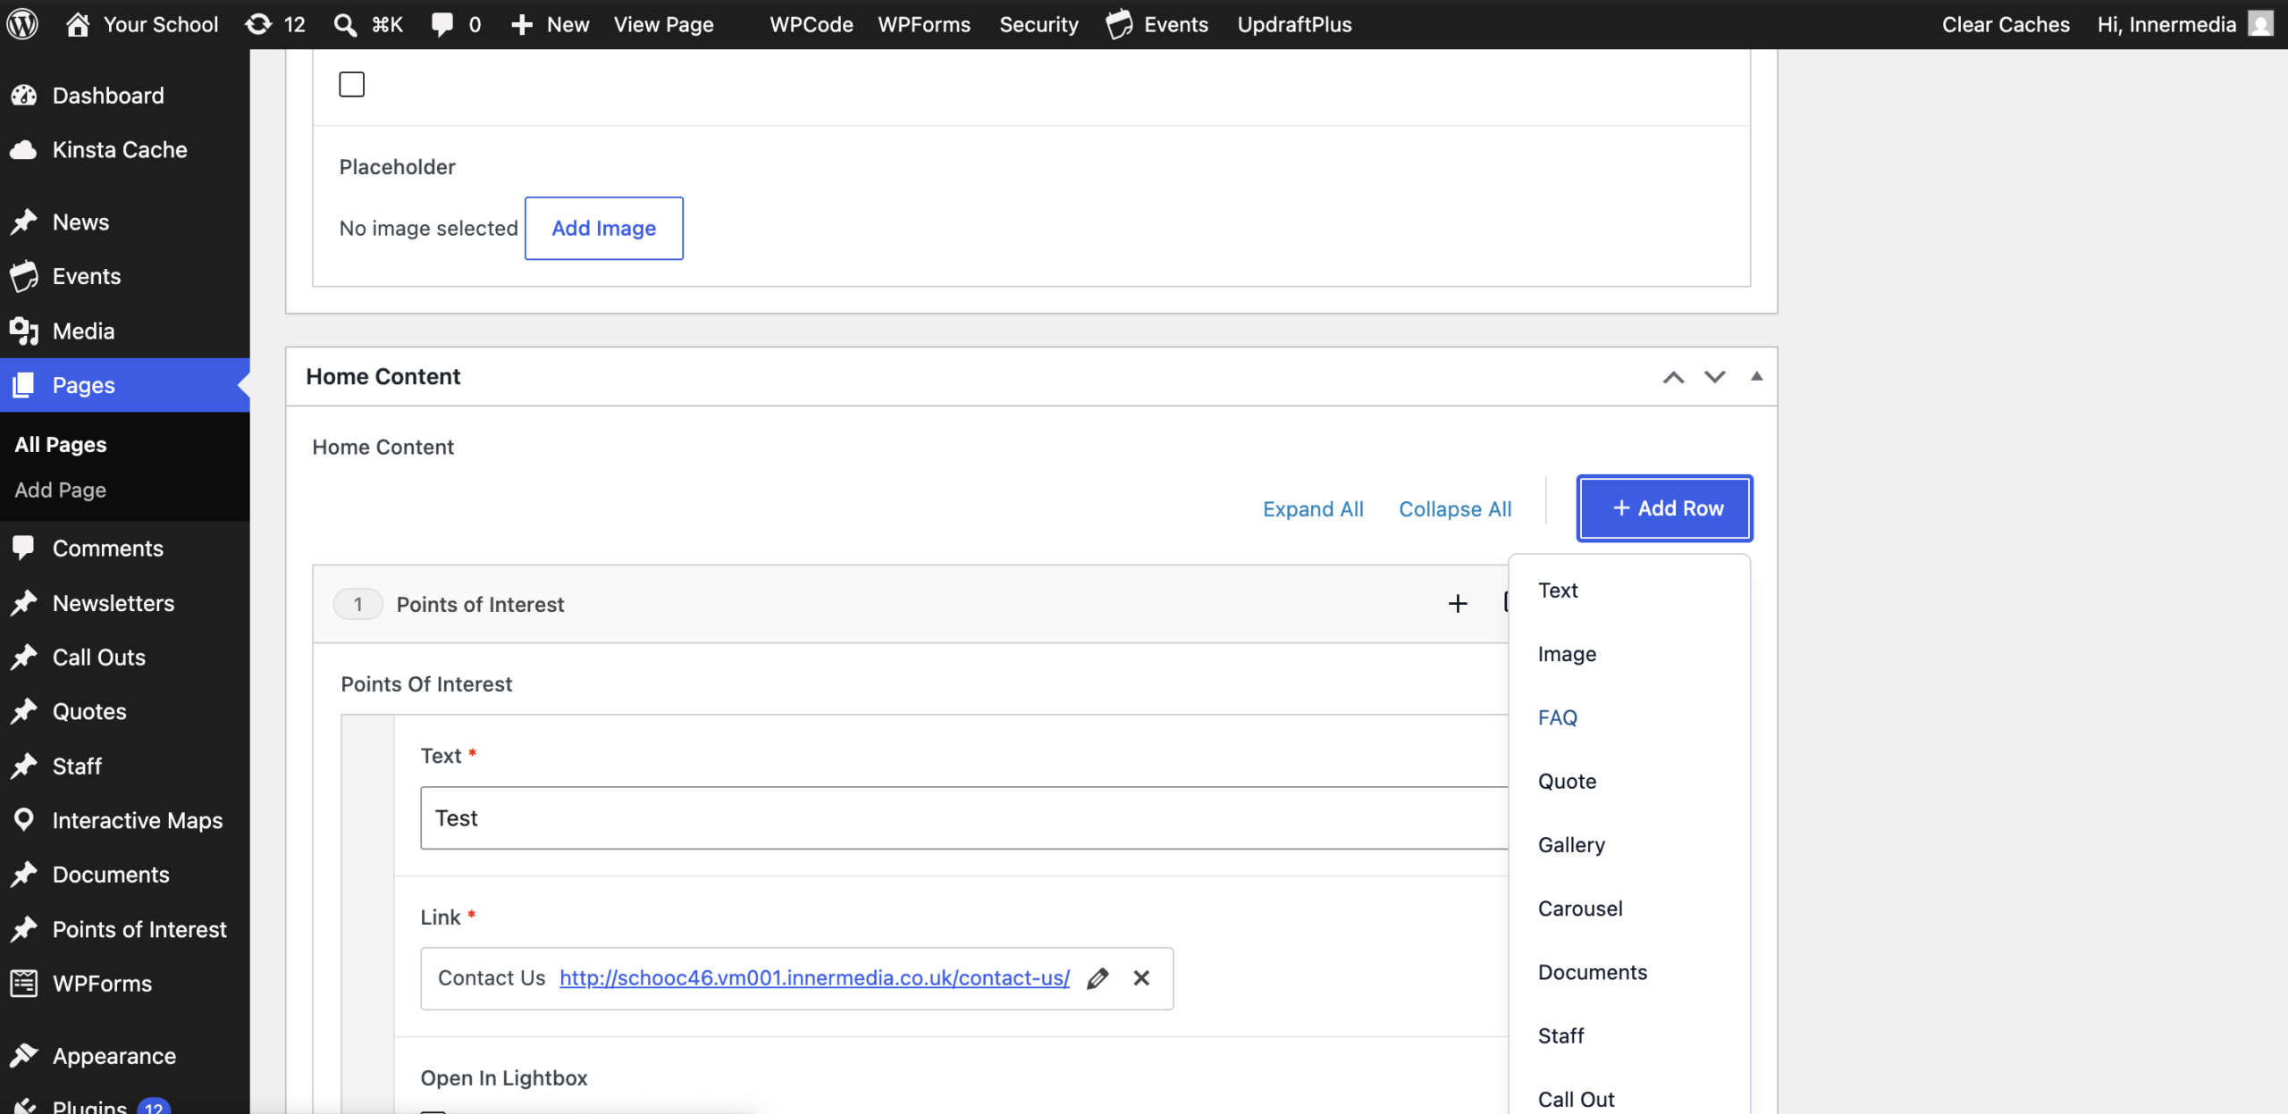Choose Quote layout from the menu
Image resolution: width=2288 pixels, height=1114 pixels.
point(1567,781)
